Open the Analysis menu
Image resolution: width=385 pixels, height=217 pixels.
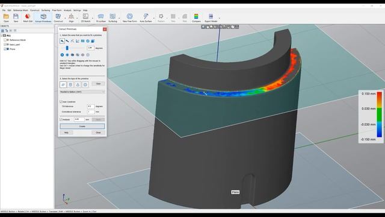pyautogui.click(x=67, y=10)
